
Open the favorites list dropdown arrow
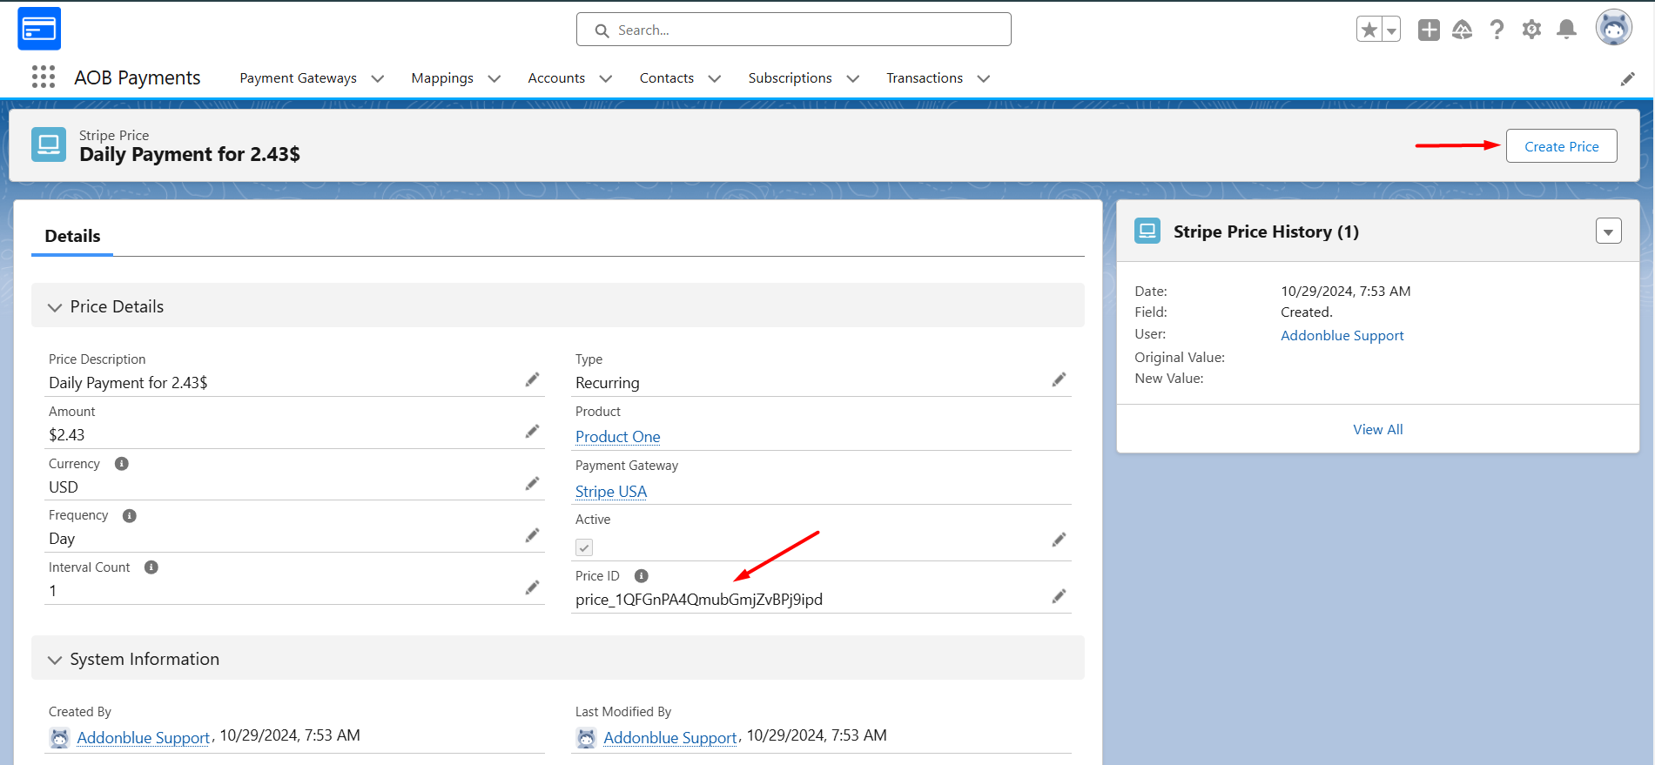tap(1391, 30)
